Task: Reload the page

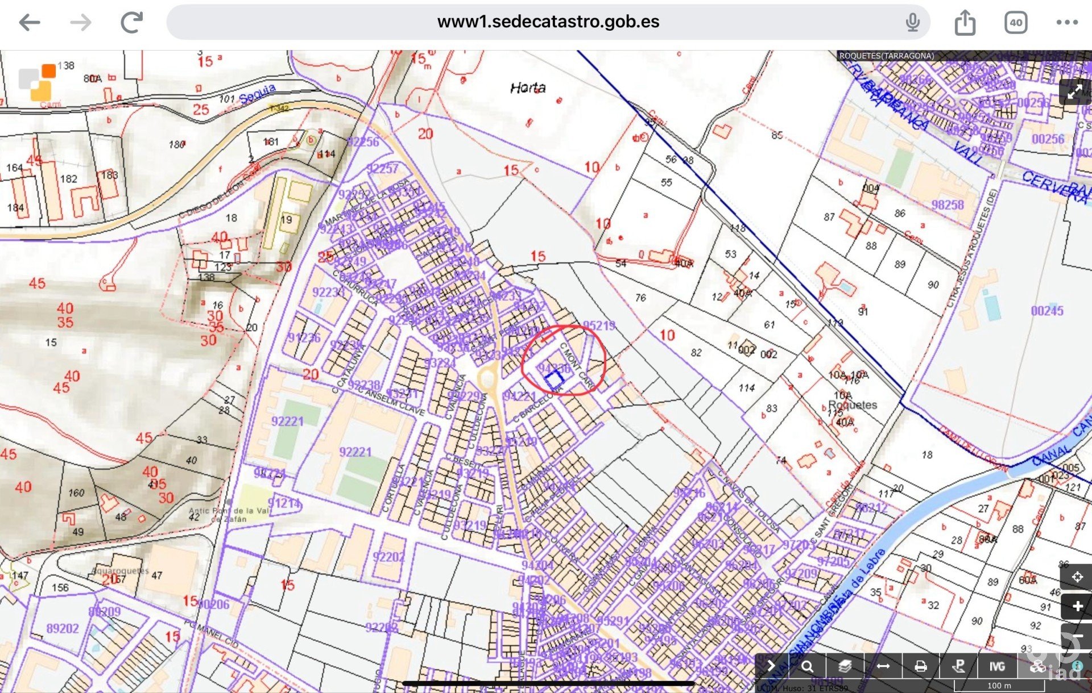Action: click(x=132, y=23)
